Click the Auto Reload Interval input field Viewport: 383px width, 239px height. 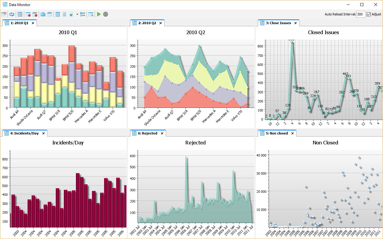click(x=361, y=14)
